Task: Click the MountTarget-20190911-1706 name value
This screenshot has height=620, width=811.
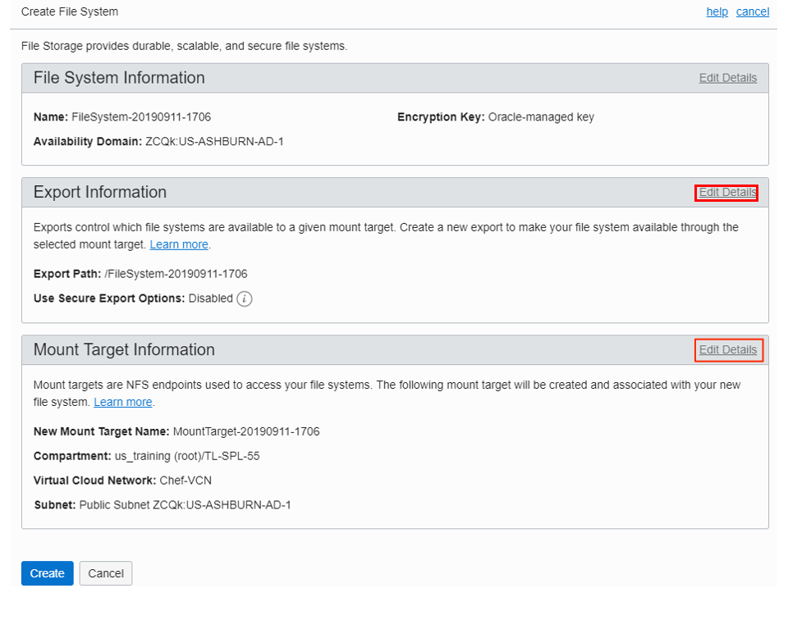Action: [246, 431]
